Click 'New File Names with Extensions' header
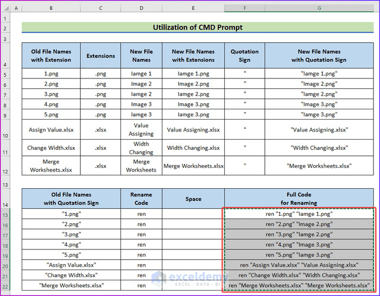 point(193,56)
